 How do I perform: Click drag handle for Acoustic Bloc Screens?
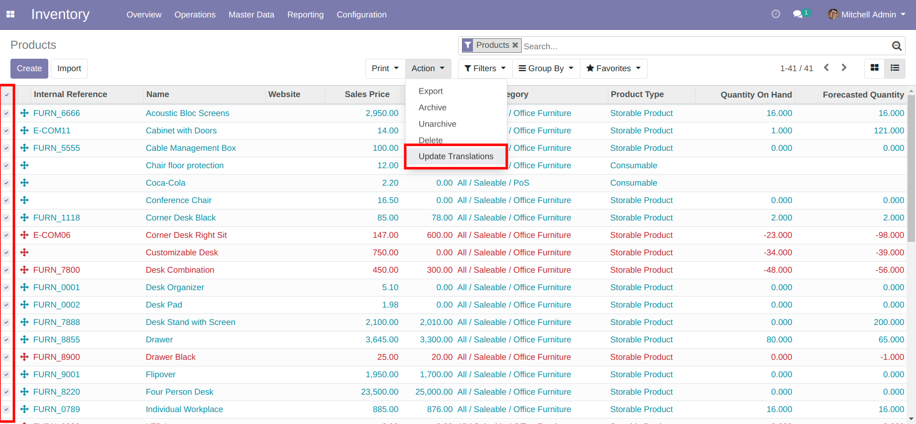(x=24, y=113)
